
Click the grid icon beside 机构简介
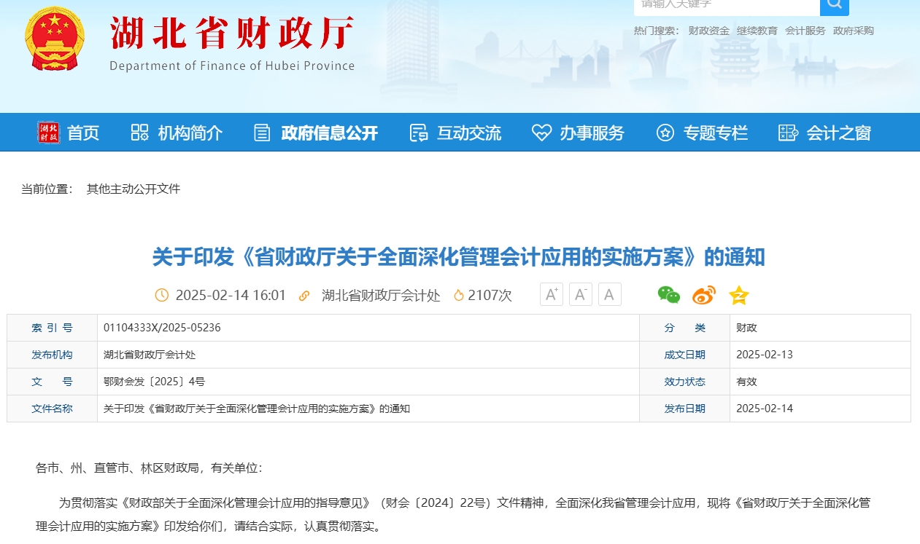(139, 133)
